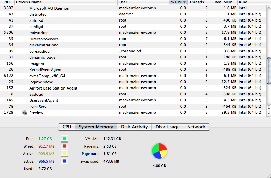Select the diskarbitrationd process row

point(133,45)
